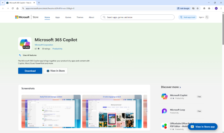Open the Extensions puzzle icon
The width and height of the screenshot is (224, 133).
pyautogui.click(x=209, y=8)
